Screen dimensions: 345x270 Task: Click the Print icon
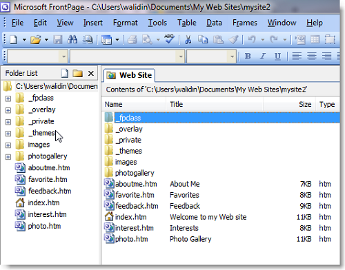132,40
